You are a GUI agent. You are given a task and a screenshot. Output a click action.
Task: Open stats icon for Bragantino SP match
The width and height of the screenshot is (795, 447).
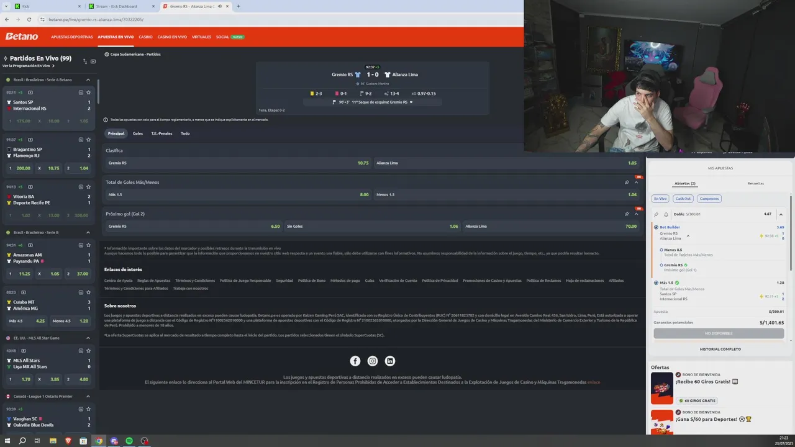[x=81, y=140]
